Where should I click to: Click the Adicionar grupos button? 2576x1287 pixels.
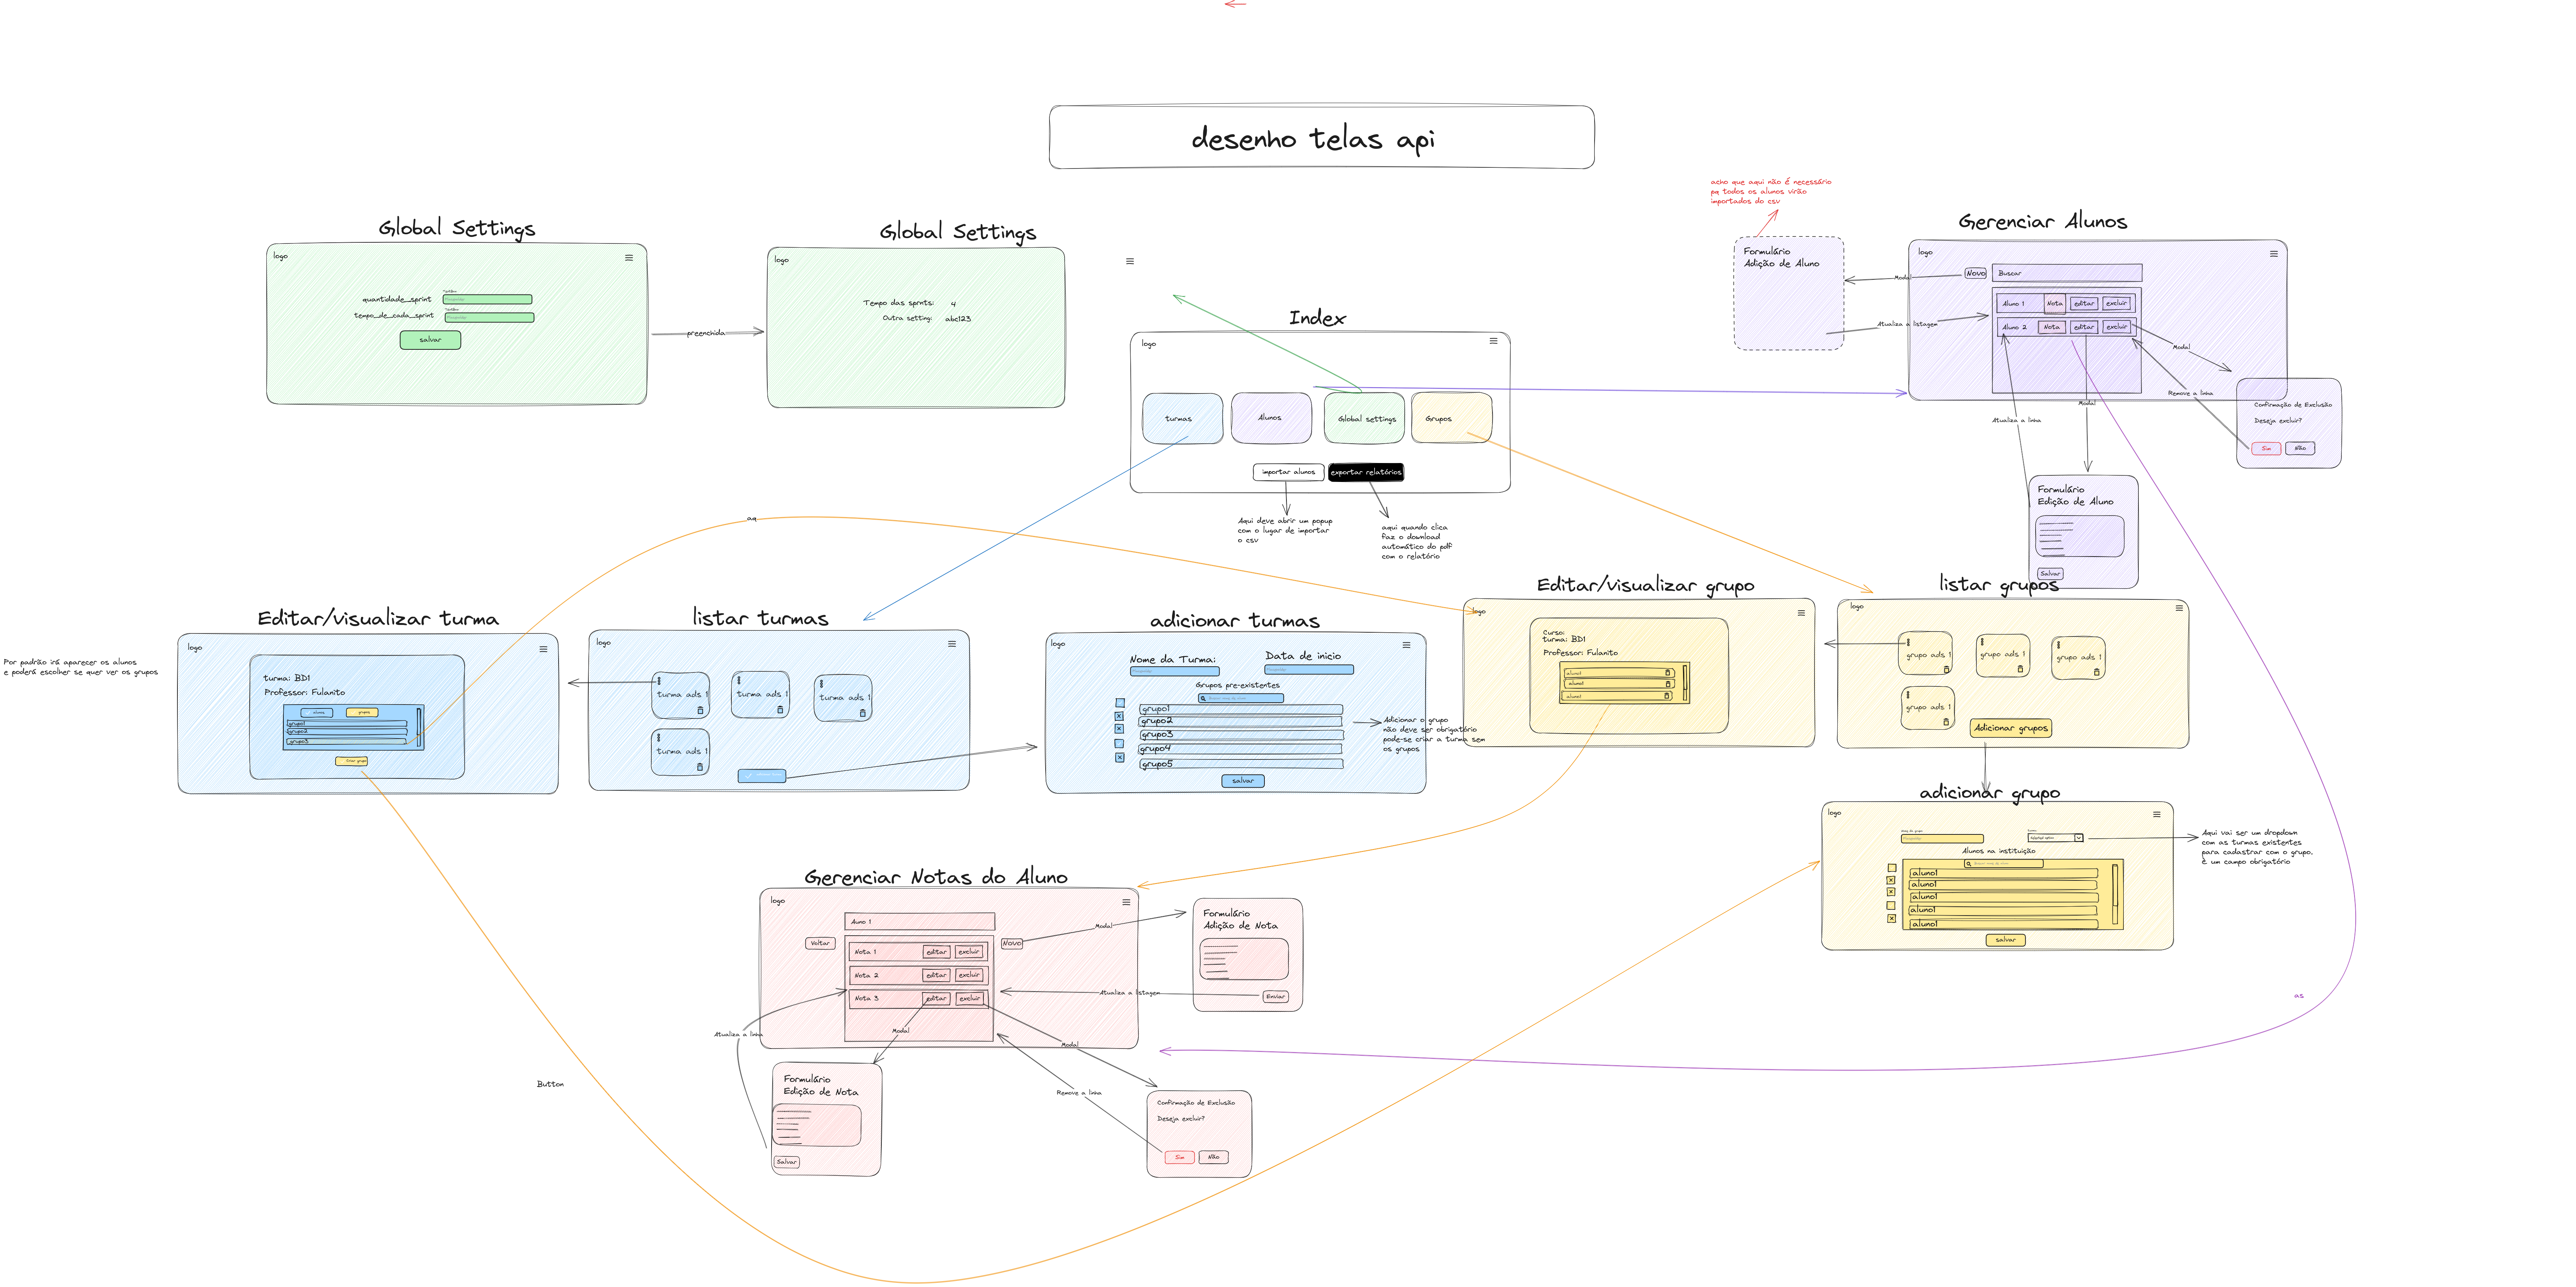pyautogui.click(x=2011, y=728)
